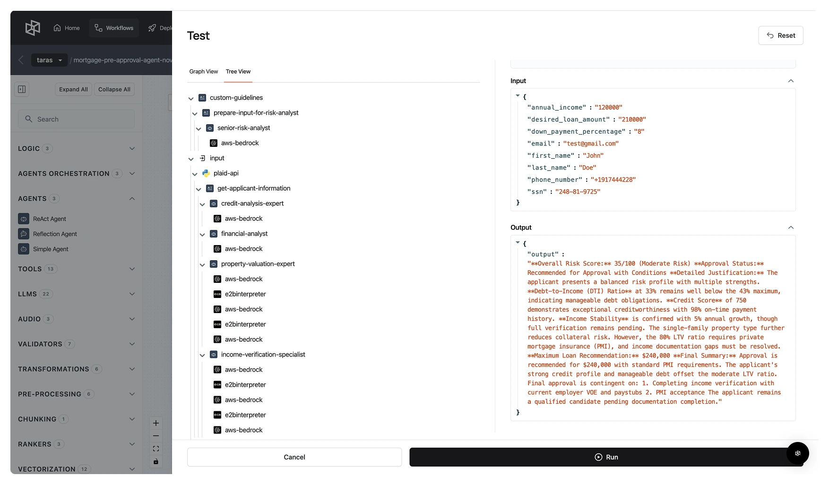The height and width of the screenshot is (484, 829).
Task: Expand the LLMS section
Action: pos(77,294)
